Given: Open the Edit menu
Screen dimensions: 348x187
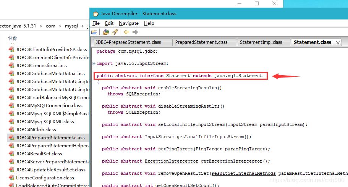Looking at the screenshot, I should point(109,23).
